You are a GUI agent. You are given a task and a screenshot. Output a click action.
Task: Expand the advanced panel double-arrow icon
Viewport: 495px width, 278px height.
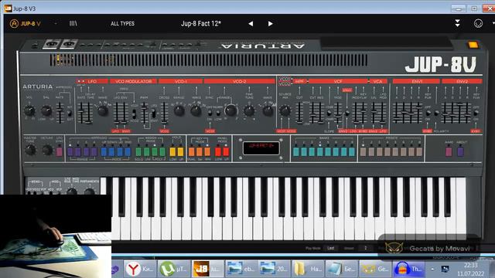457,23
